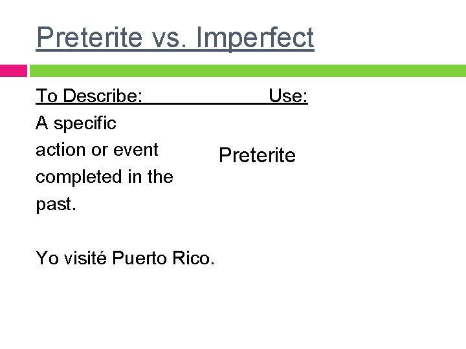Click the green horizontal divider bar

coord(247,70)
